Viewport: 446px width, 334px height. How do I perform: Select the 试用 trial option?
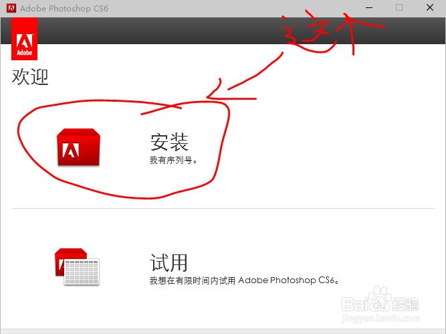pyautogui.click(x=169, y=262)
